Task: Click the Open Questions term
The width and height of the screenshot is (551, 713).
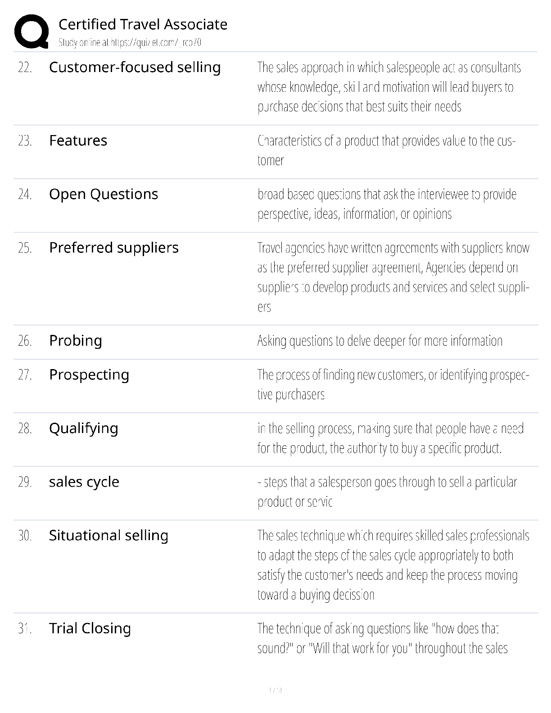Action: click(x=104, y=194)
